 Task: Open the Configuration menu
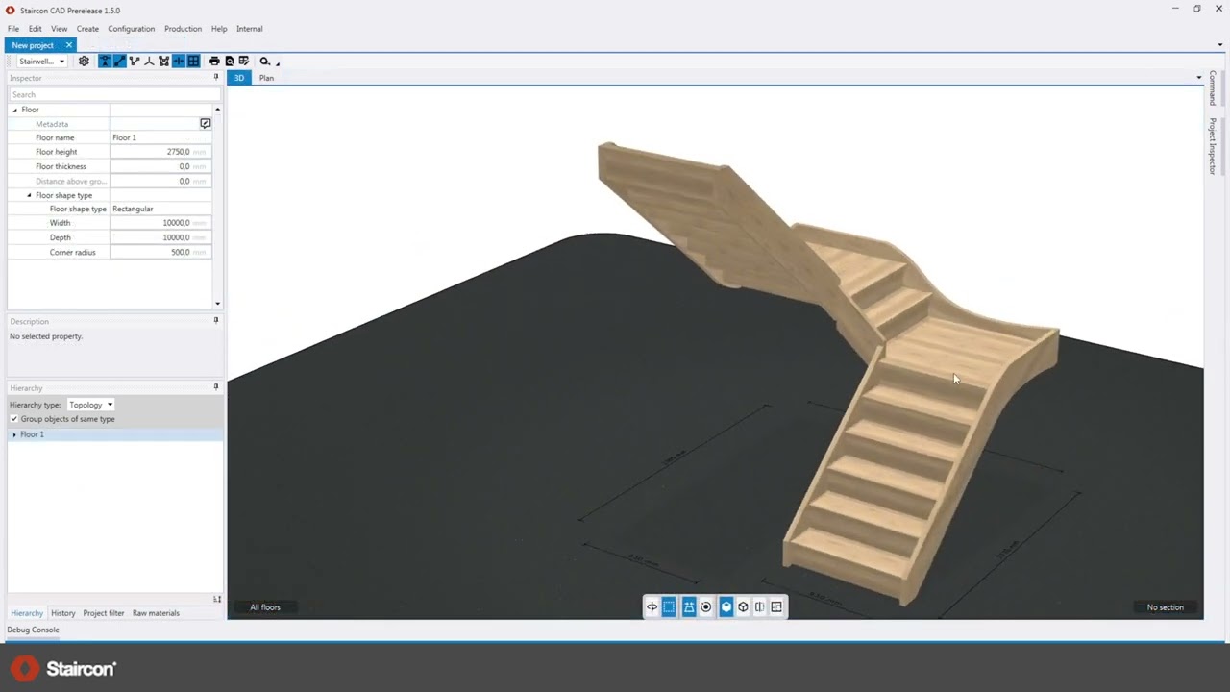point(132,29)
